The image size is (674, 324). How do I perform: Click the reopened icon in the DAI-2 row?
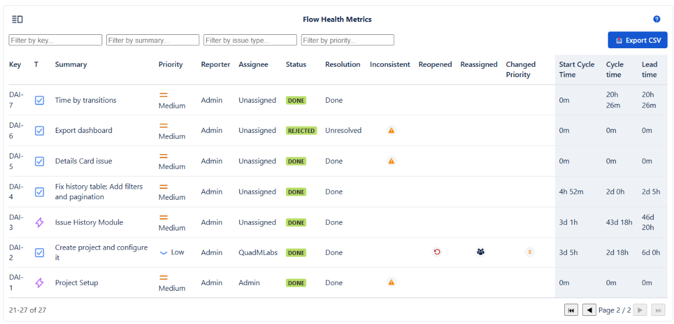[437, 252]
